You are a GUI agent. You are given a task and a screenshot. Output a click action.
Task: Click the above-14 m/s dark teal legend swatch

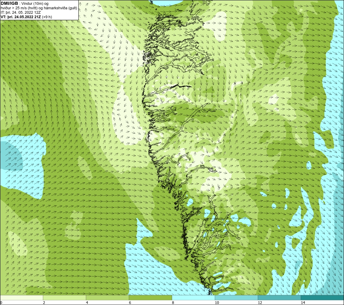323,298
